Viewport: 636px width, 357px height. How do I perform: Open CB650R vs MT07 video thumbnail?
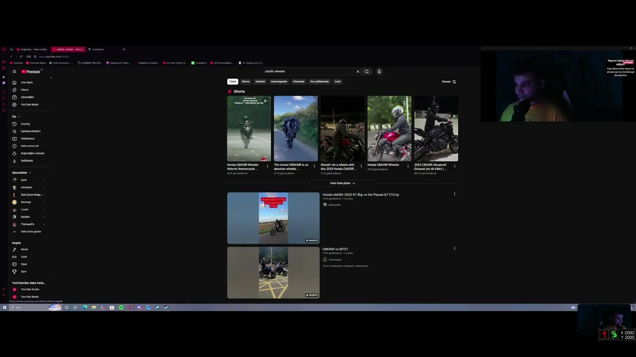pyautogui.click(x=273, y=273)
